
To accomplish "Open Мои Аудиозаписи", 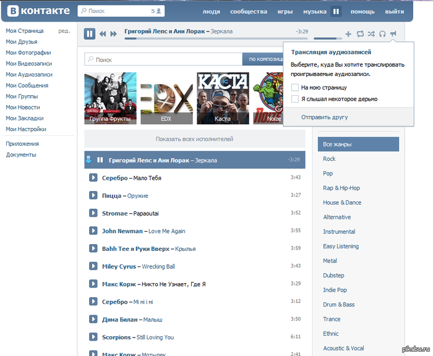I will tap(29, 75).
